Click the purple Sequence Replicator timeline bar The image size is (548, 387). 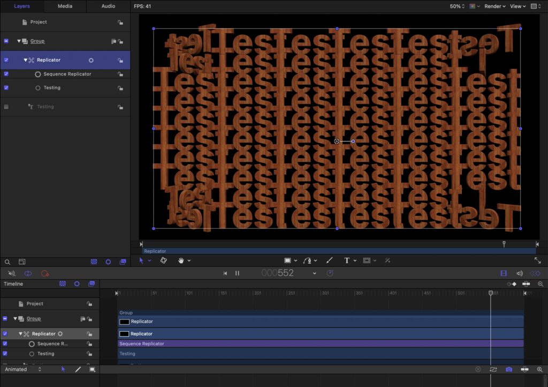point(321,344)
